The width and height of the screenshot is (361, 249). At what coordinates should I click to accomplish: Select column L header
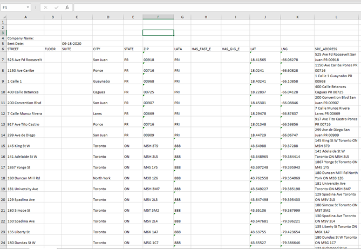pyautogui.click(x=336, y=17)
